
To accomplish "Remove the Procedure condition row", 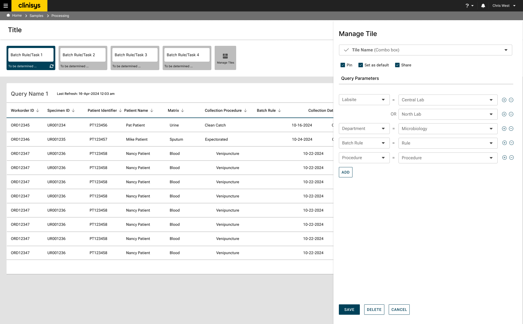I will pos(512,158).
